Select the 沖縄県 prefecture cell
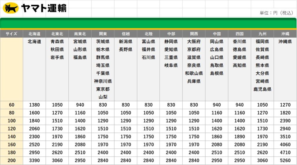The image size is (297, 165). click(285, 42)
